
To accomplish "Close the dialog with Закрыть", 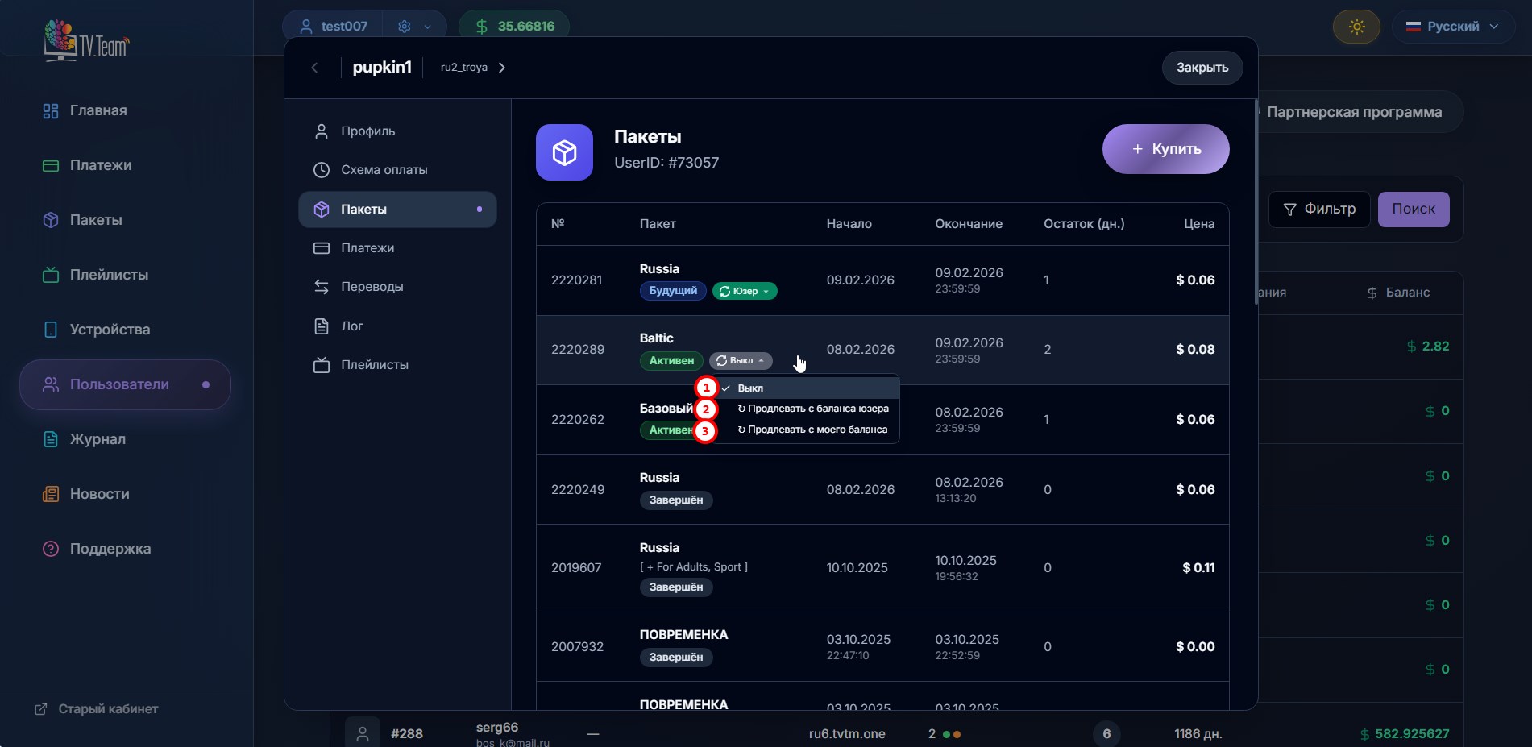I will (1202, 68).
